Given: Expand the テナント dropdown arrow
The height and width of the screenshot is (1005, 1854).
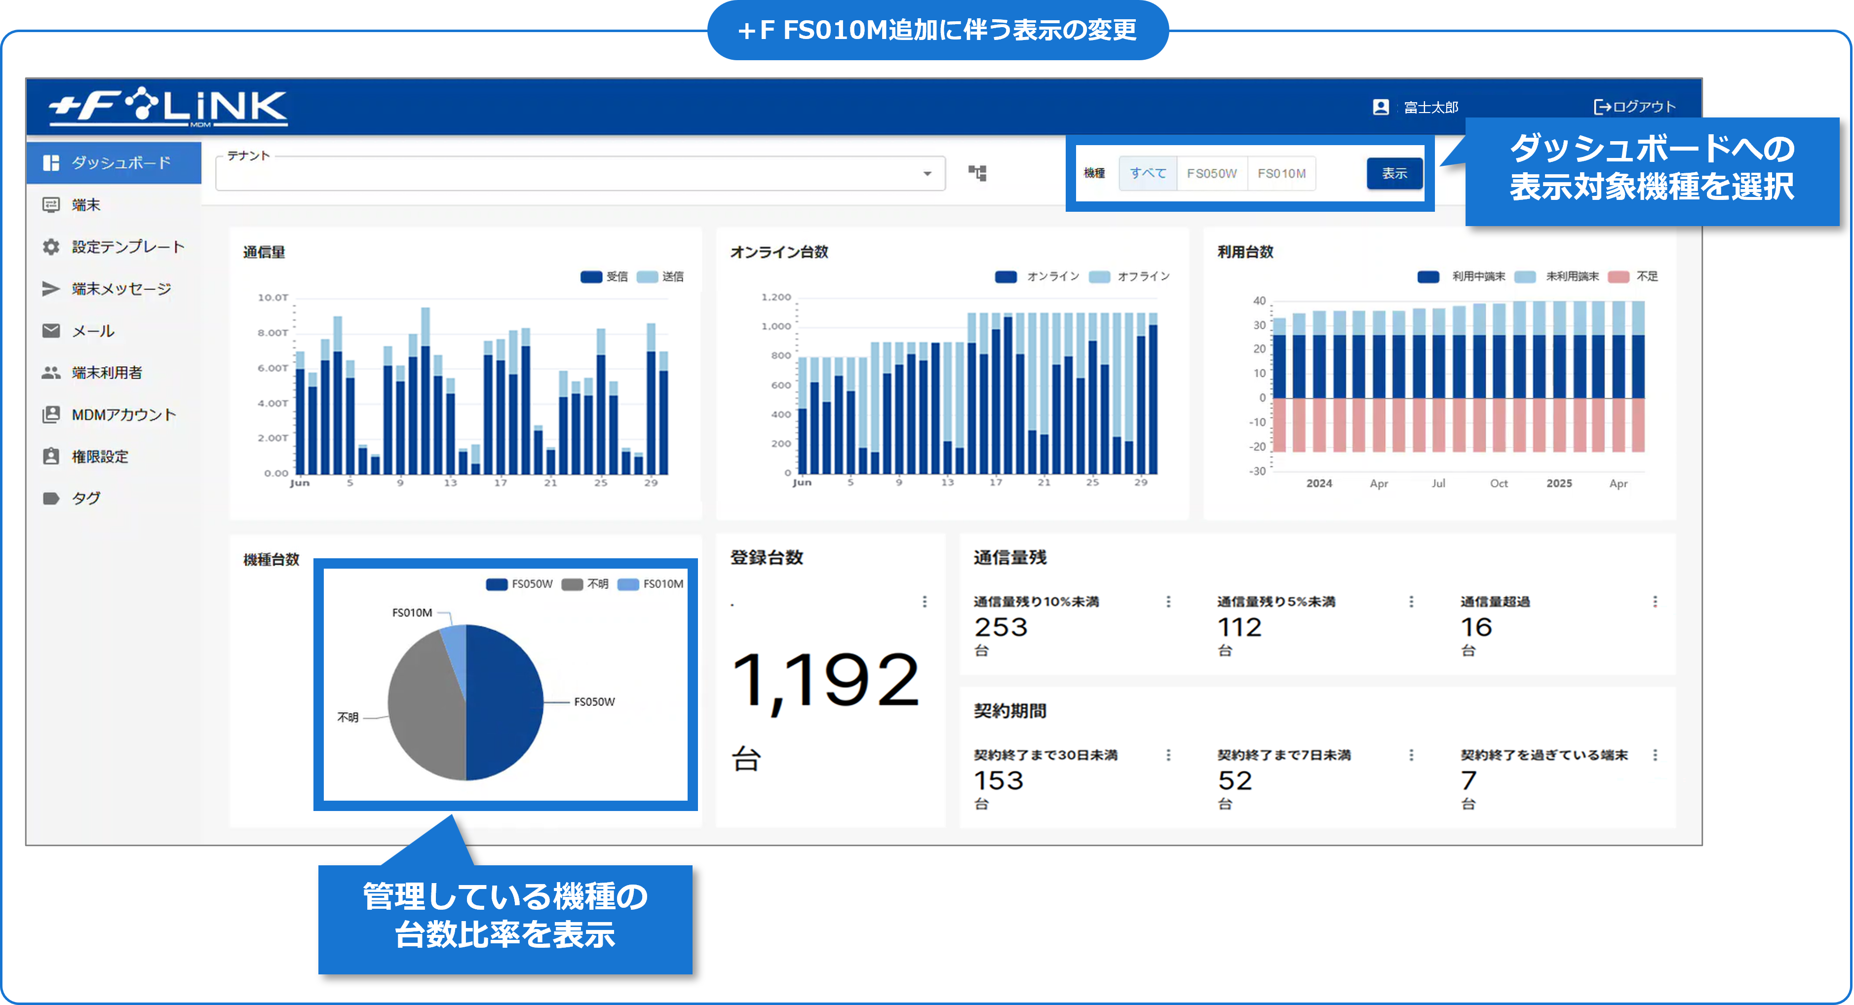Looking at the screenshot, I should click(x=927, y=173).
